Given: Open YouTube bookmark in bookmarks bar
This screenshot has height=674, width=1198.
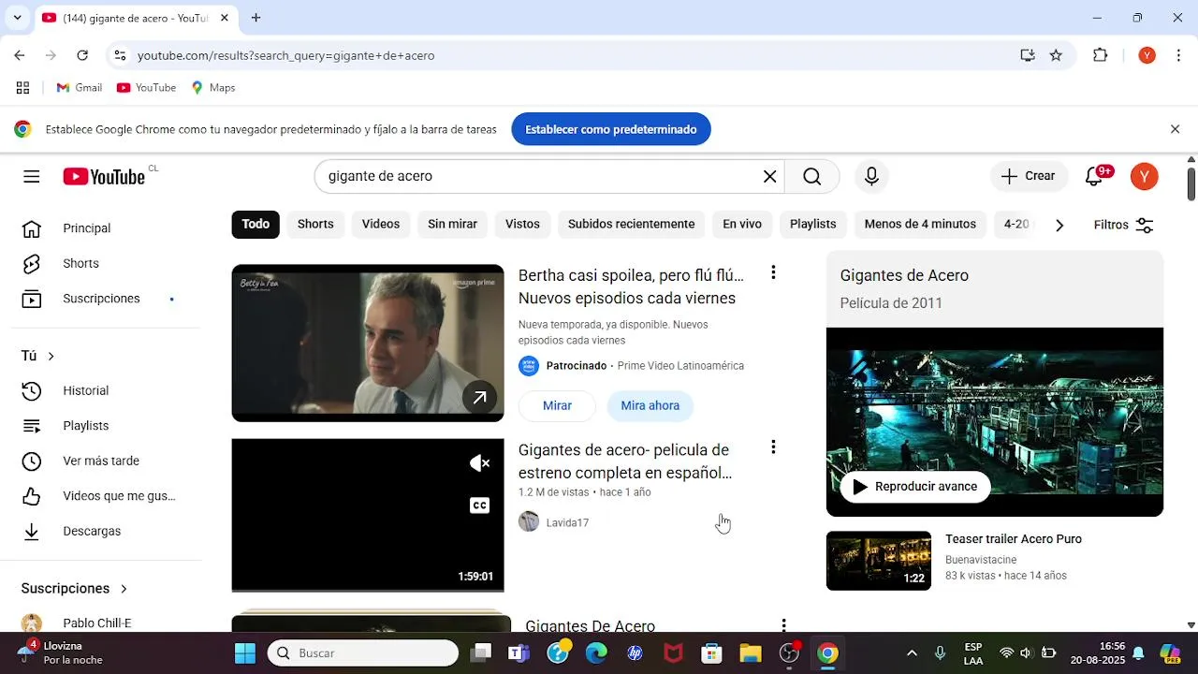Looking at the screenshot, I should 146,88.
